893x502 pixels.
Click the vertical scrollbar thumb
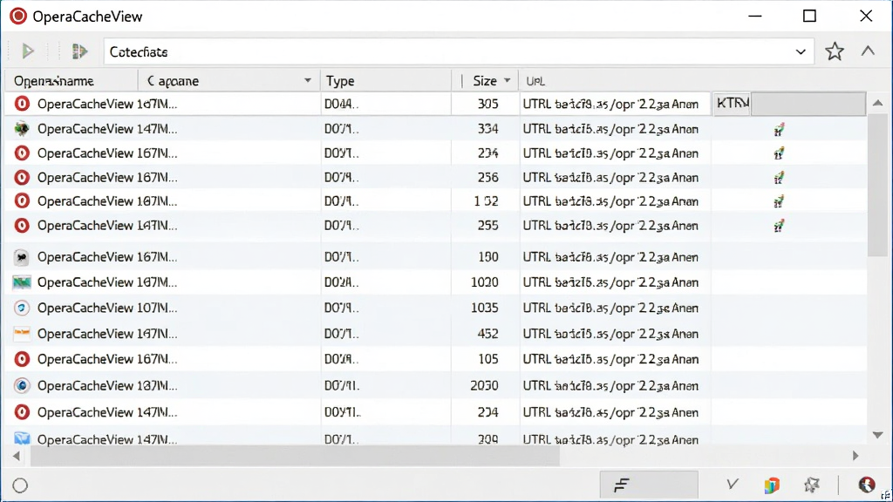(877, 185)
